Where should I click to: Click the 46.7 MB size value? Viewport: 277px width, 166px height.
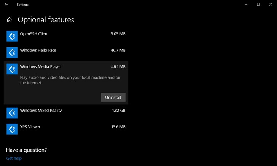tap(118, 50)
